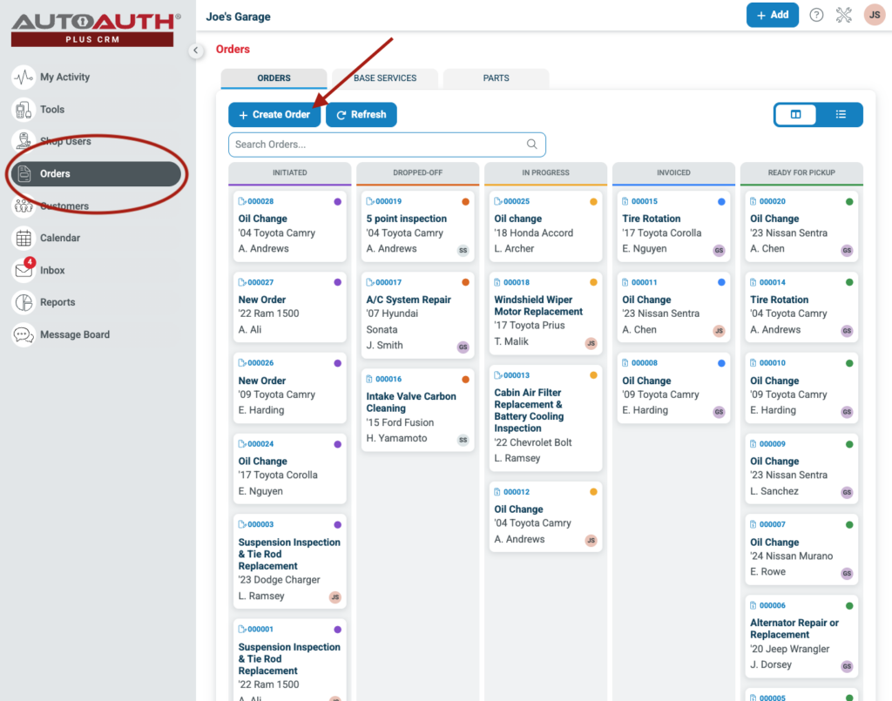Click the magnifier icon in the search bar
892x701 pixels.
[531, 144]
